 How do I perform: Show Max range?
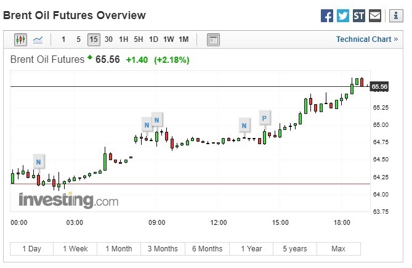(x=339, y=249)
